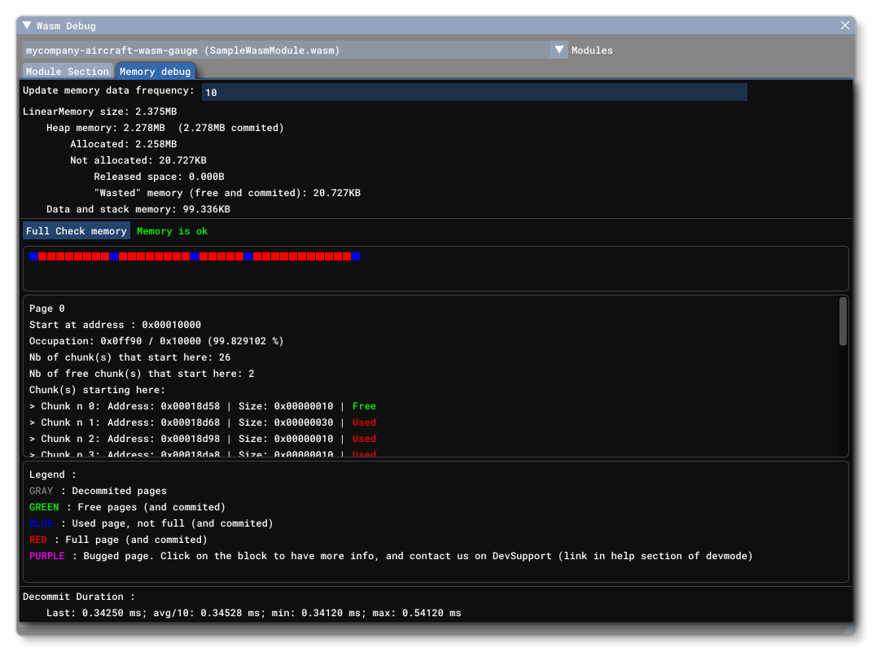Click the Memory is ok status text
Viewport: 872px width, 652px height.
pos(172,230)
